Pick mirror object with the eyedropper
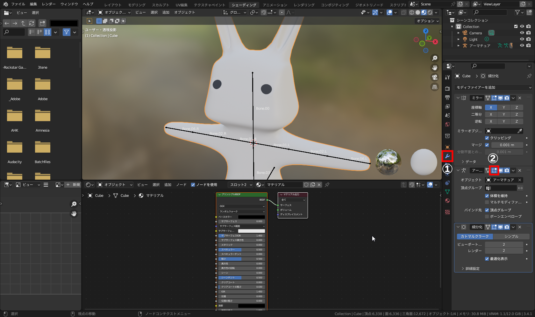Screen dimensions: 535x317 click(520, 131)
